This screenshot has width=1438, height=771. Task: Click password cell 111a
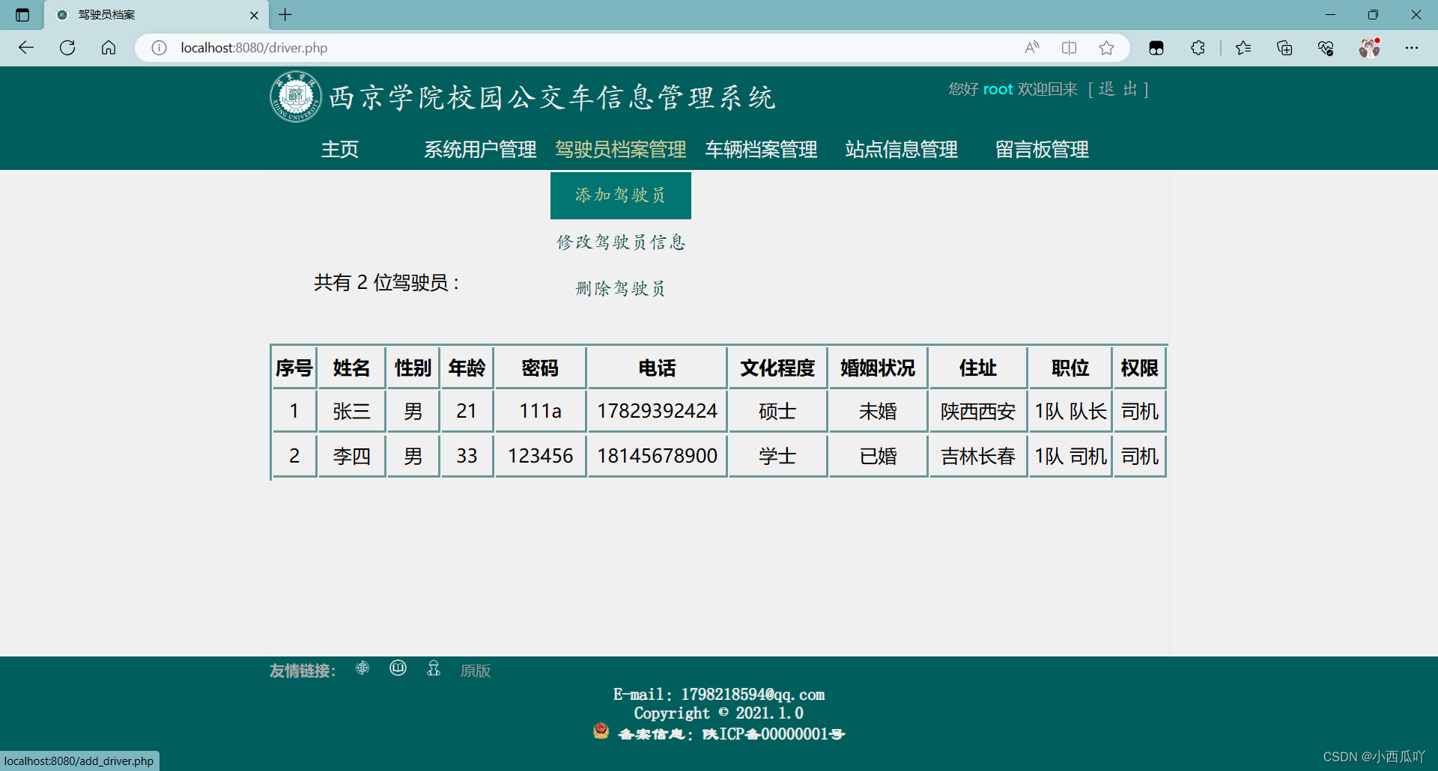(x=540, y=411)
